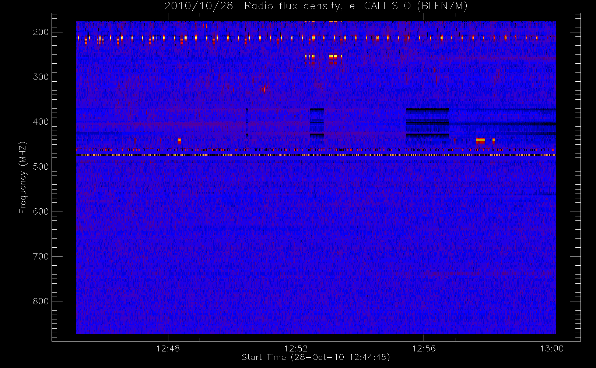Click the 'Frequency (MHz)' axis label
Screen dimensions: 596x368
coord(23,177)
